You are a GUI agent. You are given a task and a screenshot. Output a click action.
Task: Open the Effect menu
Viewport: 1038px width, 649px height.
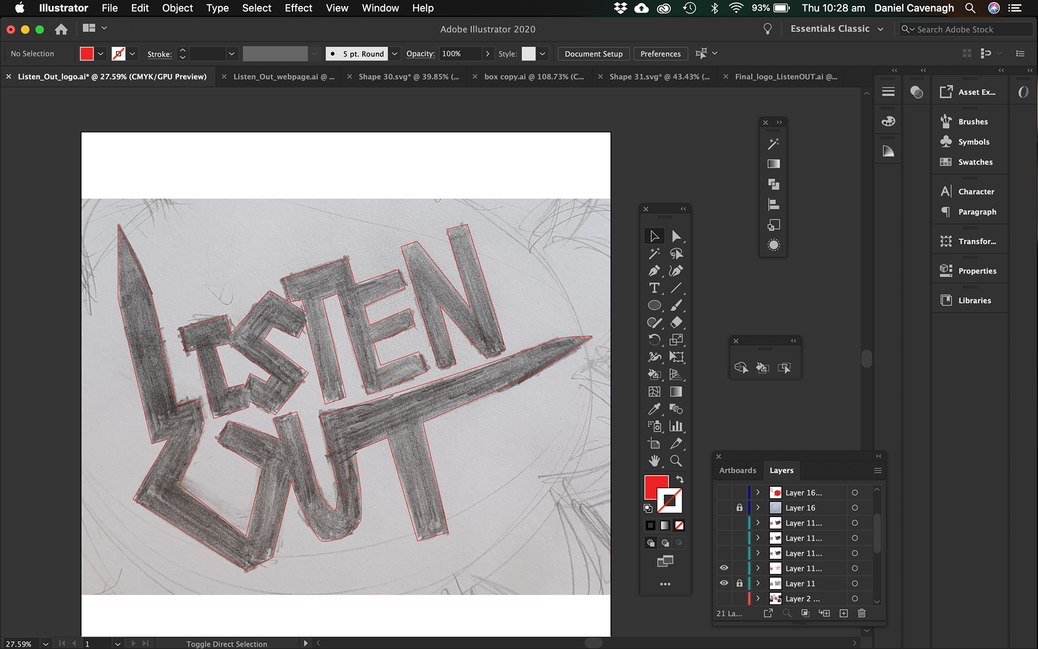(298, 8)
